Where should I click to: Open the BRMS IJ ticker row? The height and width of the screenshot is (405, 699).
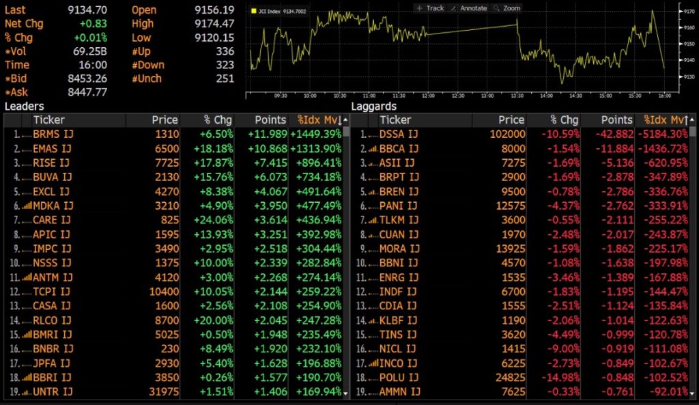(x=52, y=134)
